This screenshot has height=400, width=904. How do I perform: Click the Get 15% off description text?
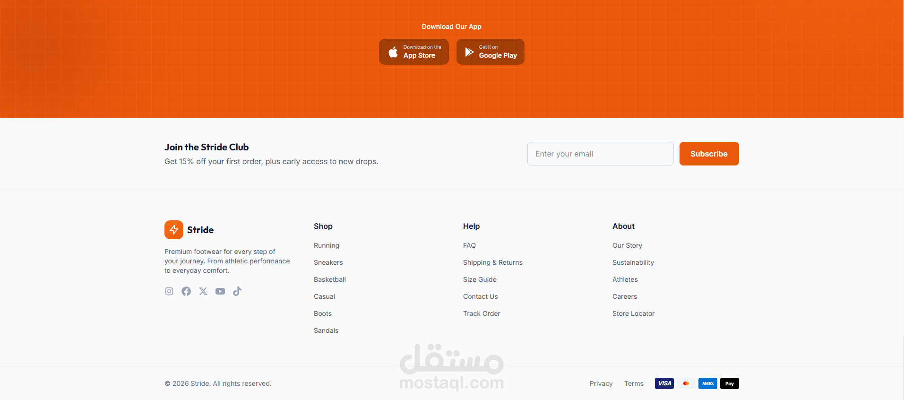click(271, 161)
